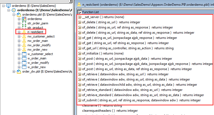
Task: Click the workspace icon beside orderdemo root
Action: [x=9, y=6]
